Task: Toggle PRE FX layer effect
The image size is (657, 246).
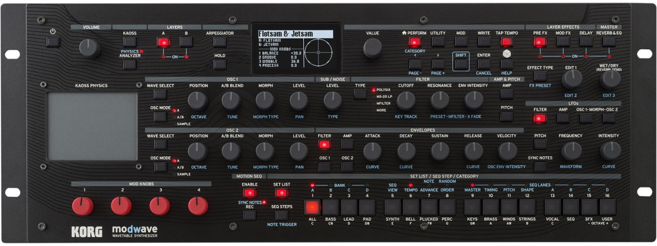Action: coord(540,42)
